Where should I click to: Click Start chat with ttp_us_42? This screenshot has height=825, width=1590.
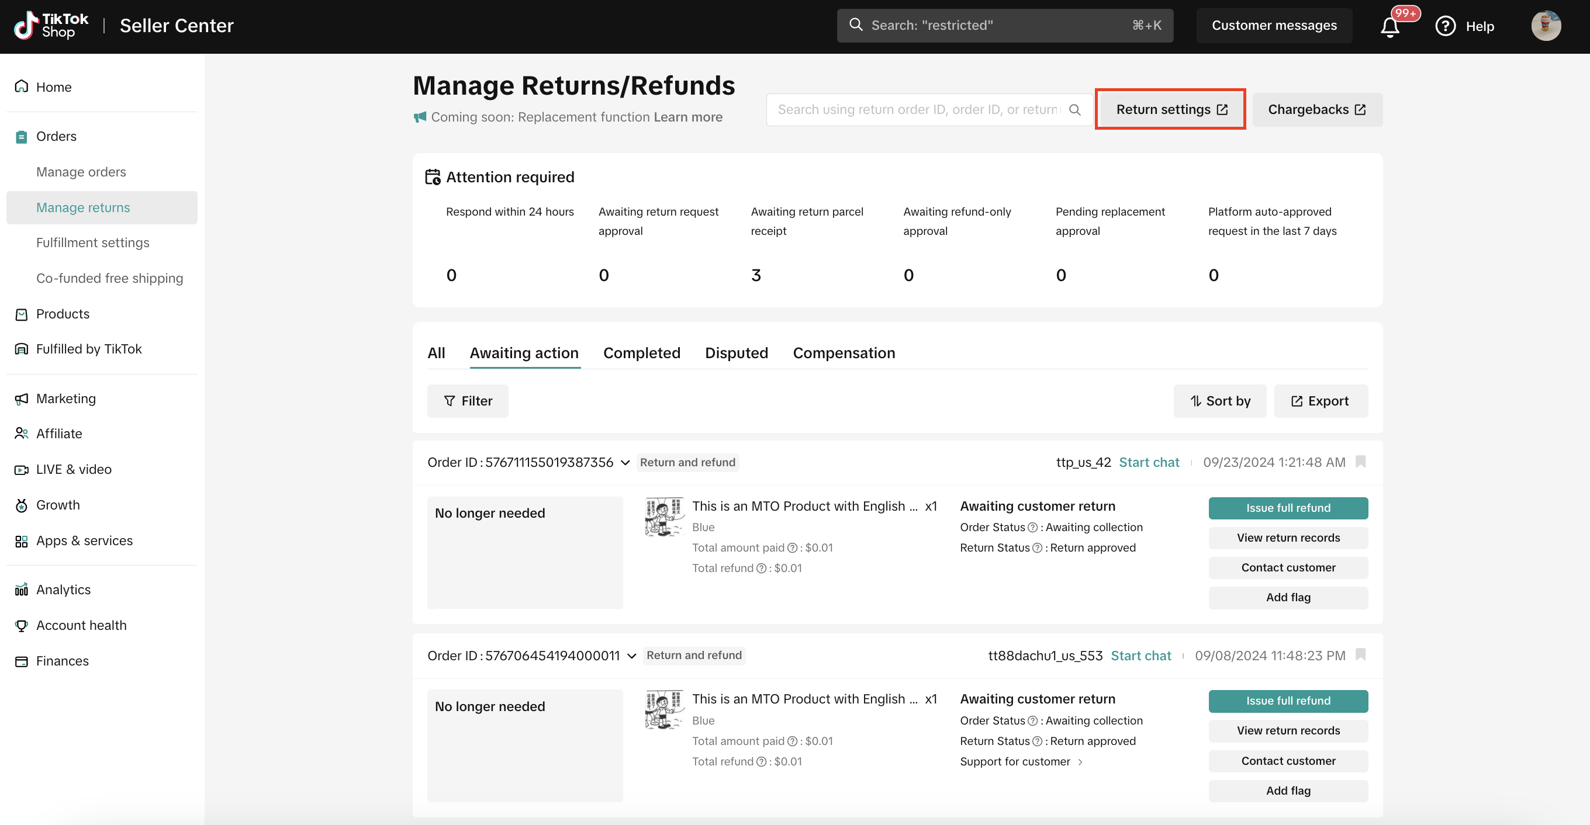point(1149,462)
